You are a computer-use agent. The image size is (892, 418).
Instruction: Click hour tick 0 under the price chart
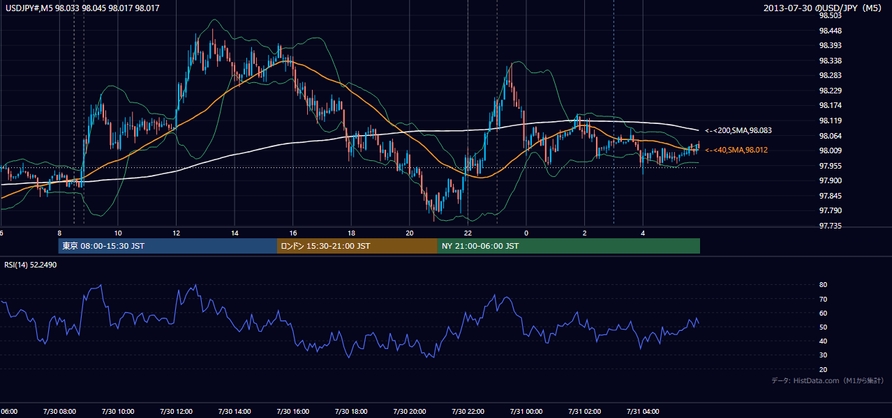click(526, 233)
